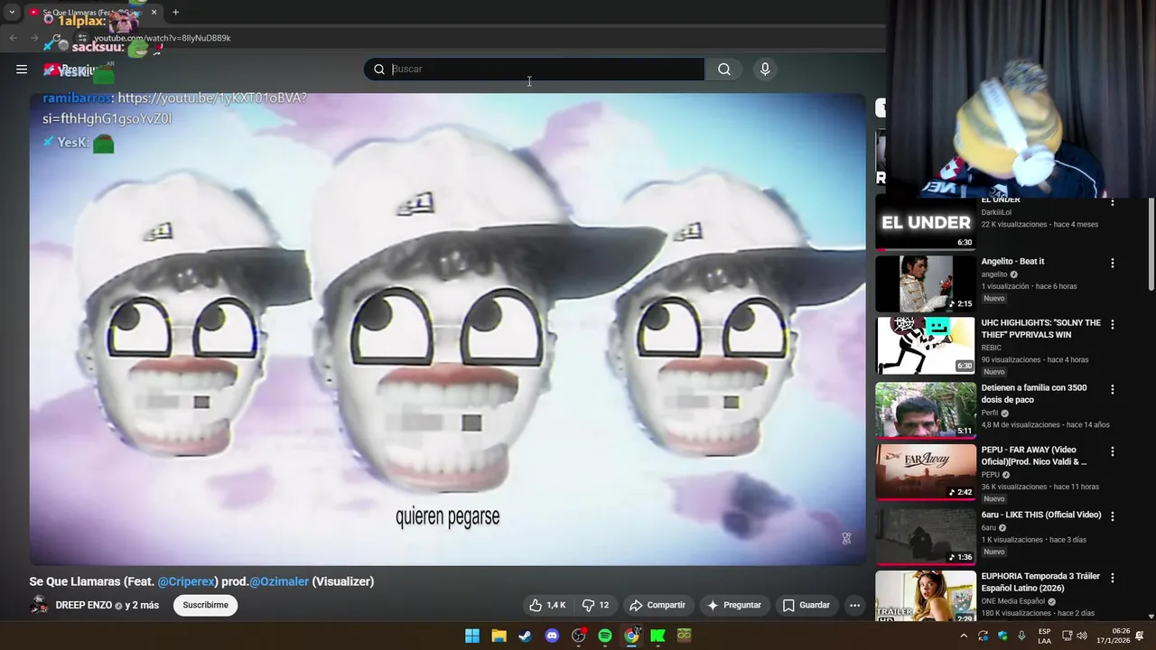Play 6aru LIKE THIS thumbnail

926,536
